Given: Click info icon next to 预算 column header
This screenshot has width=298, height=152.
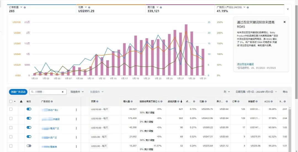Looking at the screenshot, I should point(97,102).
